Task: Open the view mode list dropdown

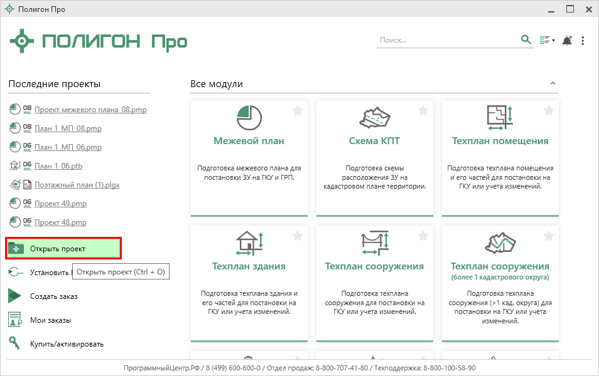Action: pyautogui.click(x=547, y=40)
